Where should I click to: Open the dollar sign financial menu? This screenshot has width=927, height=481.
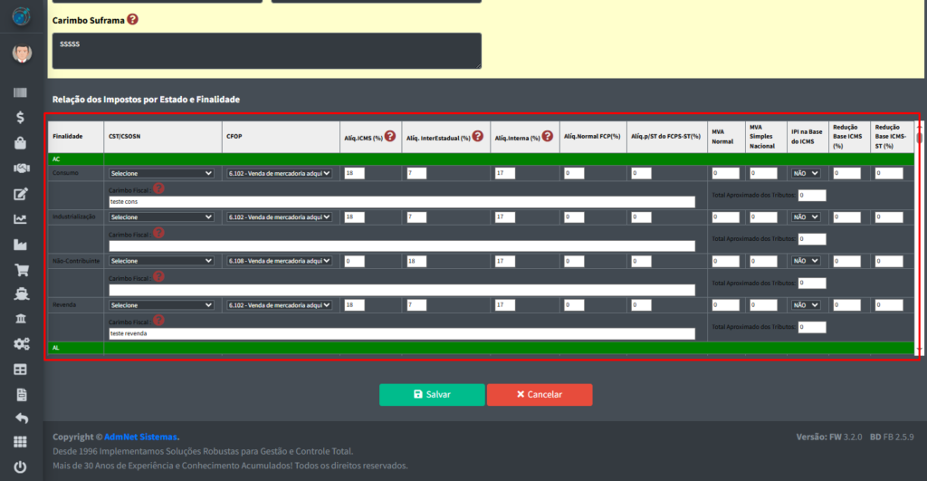coord(20,117)
